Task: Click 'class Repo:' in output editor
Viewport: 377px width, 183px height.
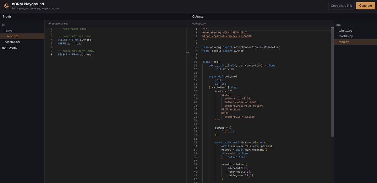Action: pyautogui.click(x=211, y=62)
